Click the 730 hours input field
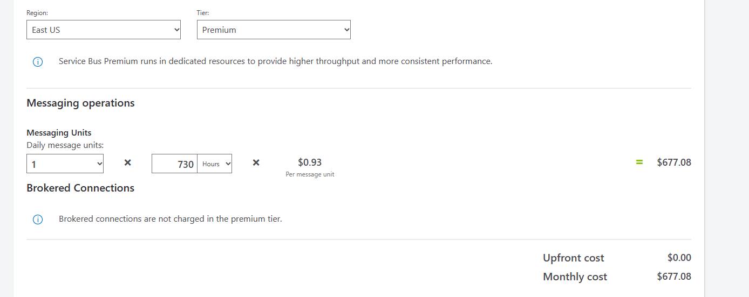 click(x=174, y=164)
